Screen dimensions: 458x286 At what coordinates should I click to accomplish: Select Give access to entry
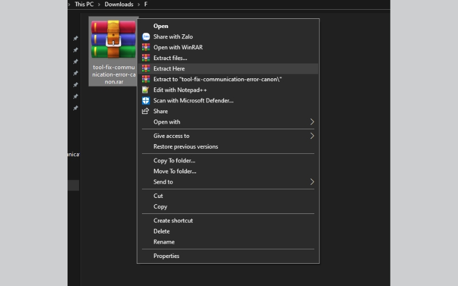click(x=228, y=136)
